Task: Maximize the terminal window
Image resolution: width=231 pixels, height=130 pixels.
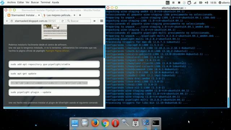Action: coord(116,8)
